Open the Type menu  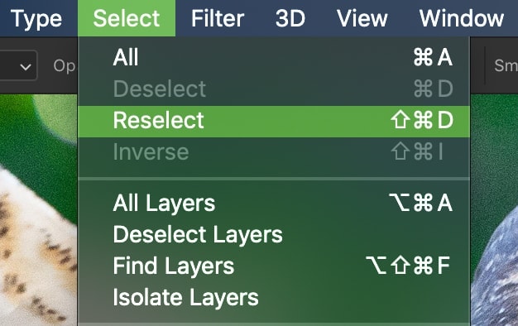36,18
